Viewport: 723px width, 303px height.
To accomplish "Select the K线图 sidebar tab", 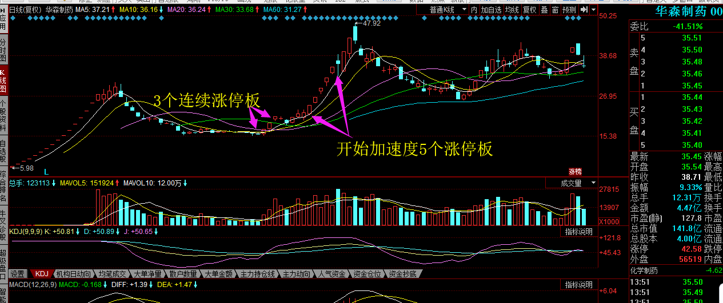I will point(3,80).
